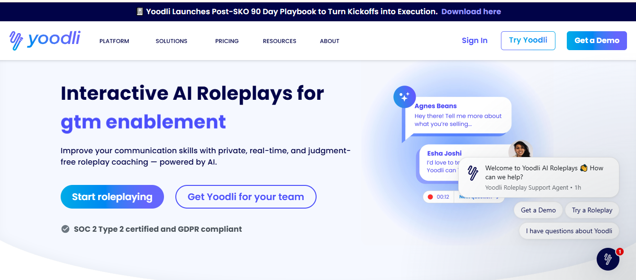The image size is (636, 280).
Task: Choose I have questions about Yoodli reply
Action: click(569, 231)
